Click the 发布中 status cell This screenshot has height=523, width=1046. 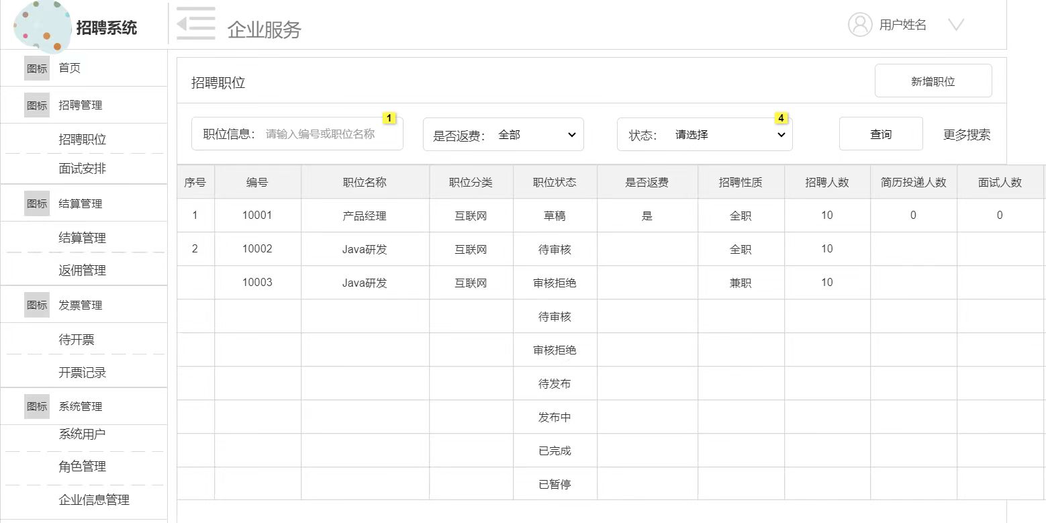(555, 417)
